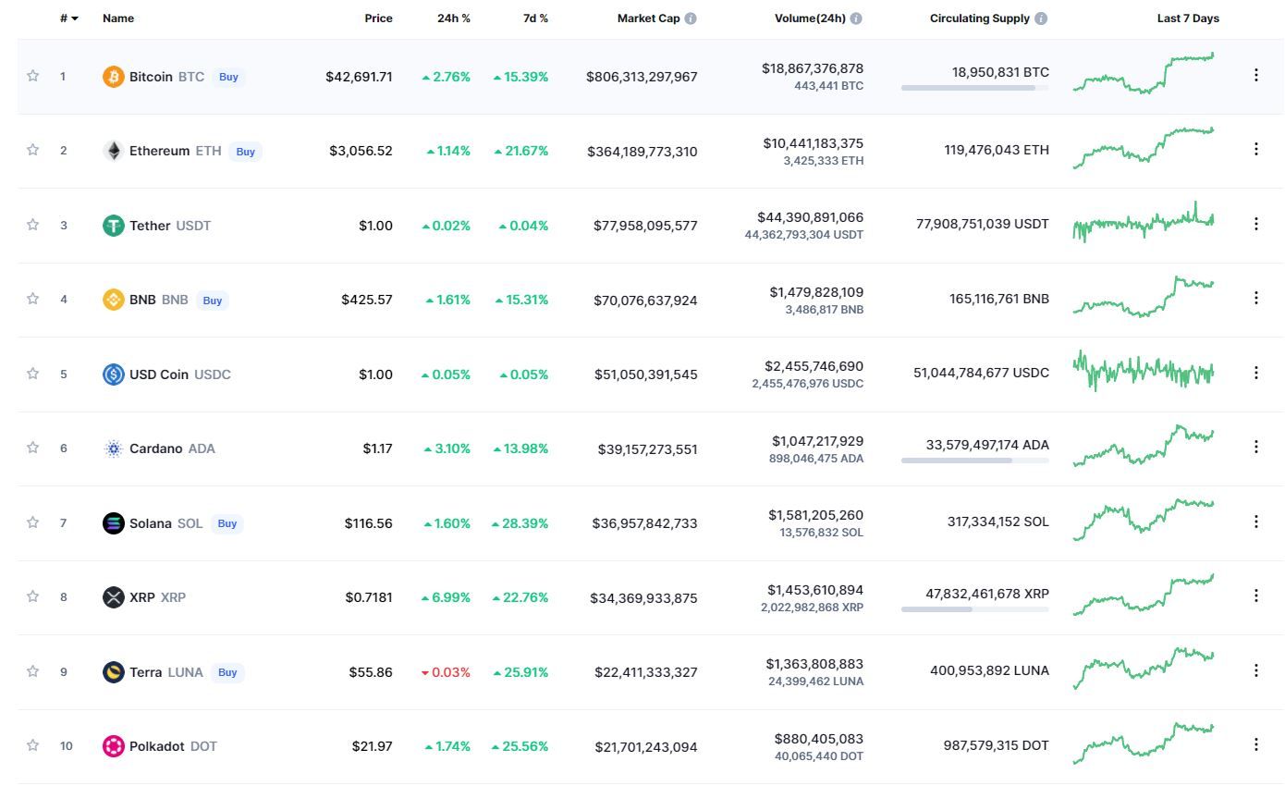Click the info icon beside Circulating Supply

(1041, 18)
